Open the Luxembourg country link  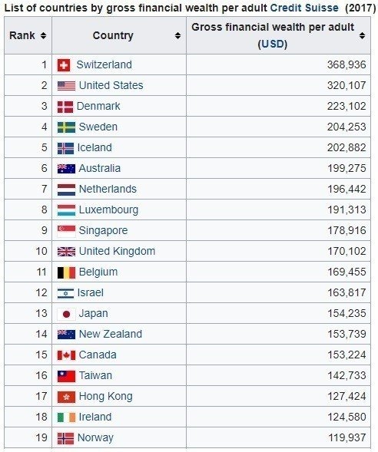[x=109, y=210]
